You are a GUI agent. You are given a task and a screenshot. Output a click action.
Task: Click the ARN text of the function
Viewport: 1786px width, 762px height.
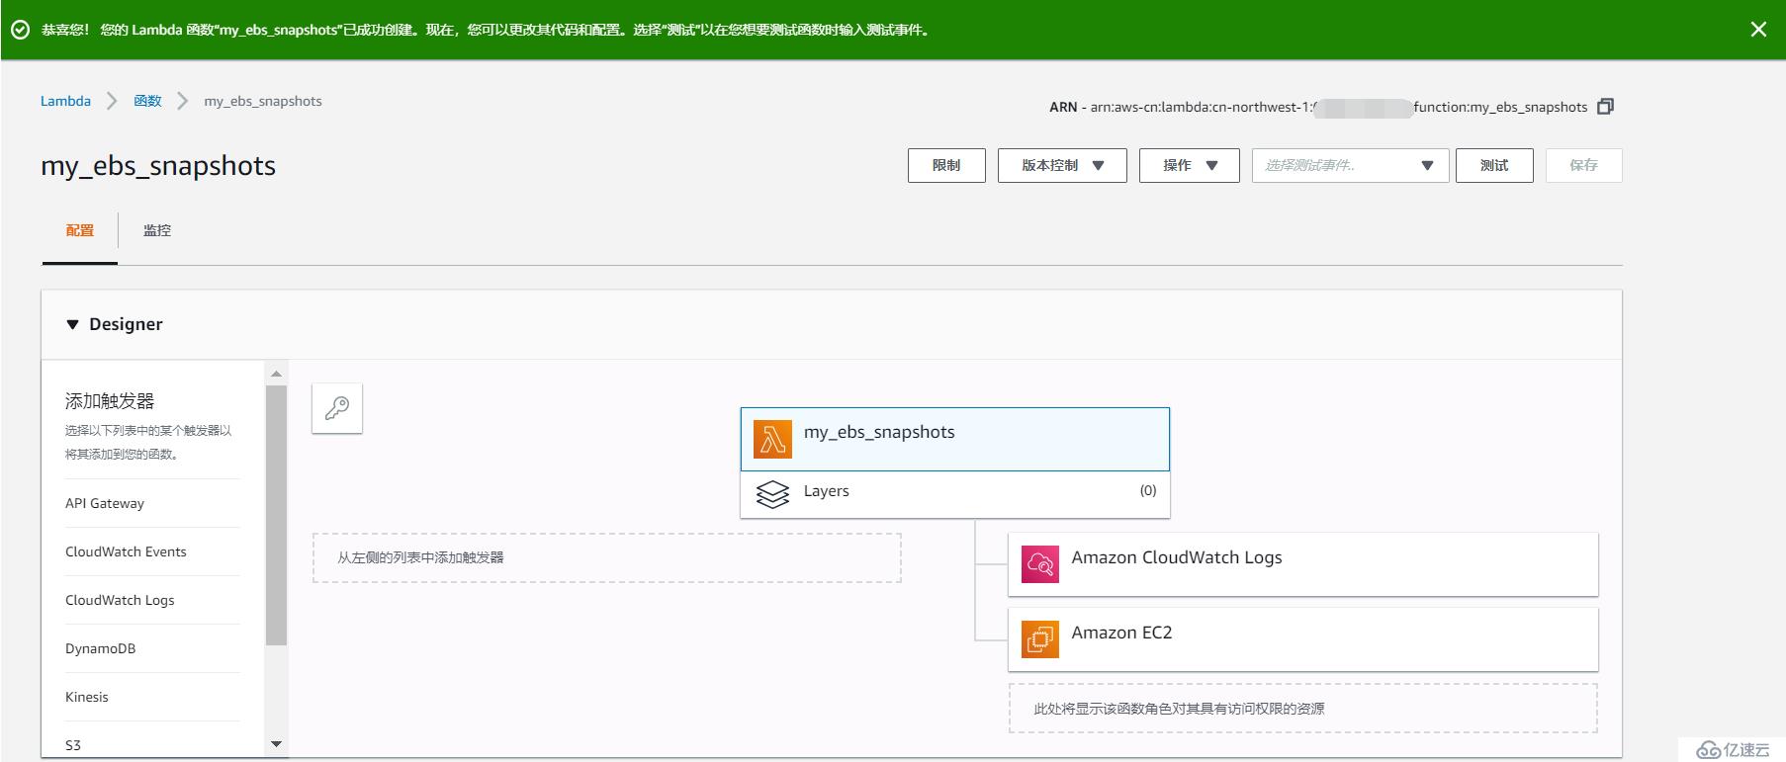[x=1318, y=107]
